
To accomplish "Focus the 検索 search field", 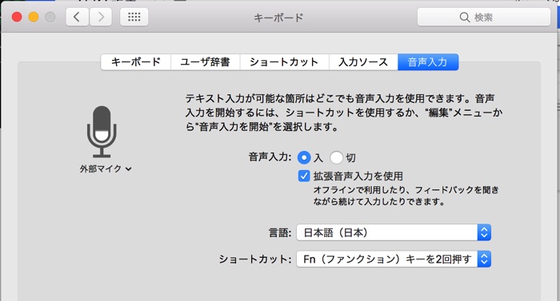I will 484,17.
